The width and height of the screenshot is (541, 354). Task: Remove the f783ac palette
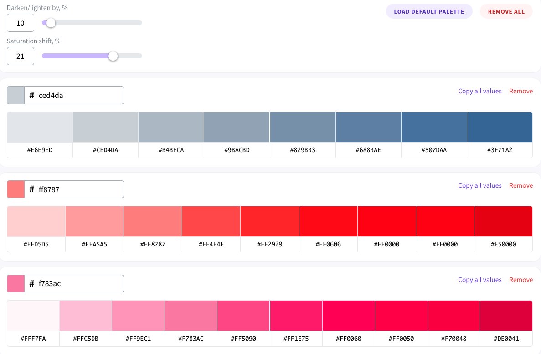(521, 279)
